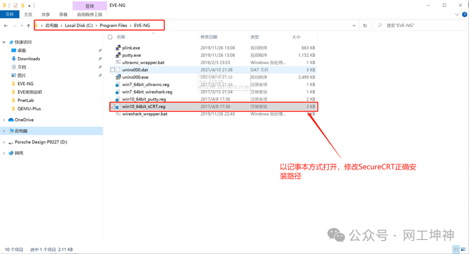Switch to the 查看 ribbon tab
Screen dimensions: 469x254
[63, 14]
